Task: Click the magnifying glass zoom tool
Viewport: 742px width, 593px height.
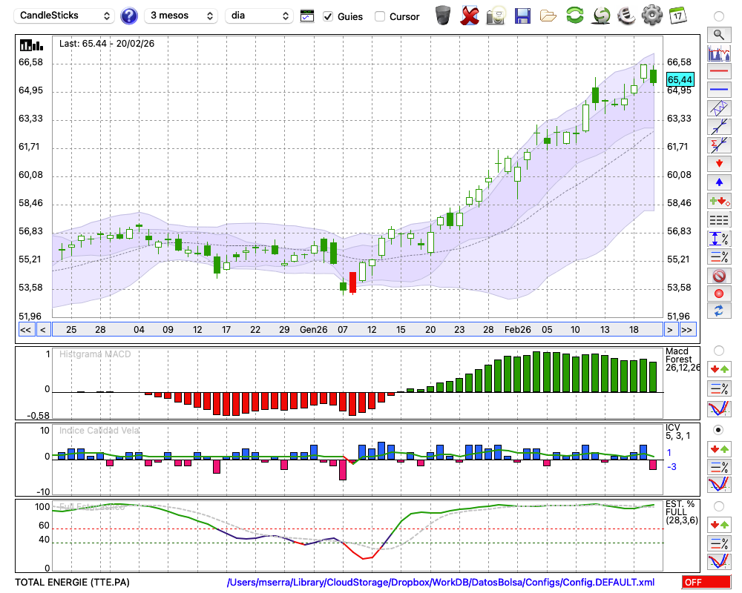Action: coord(719,35)
